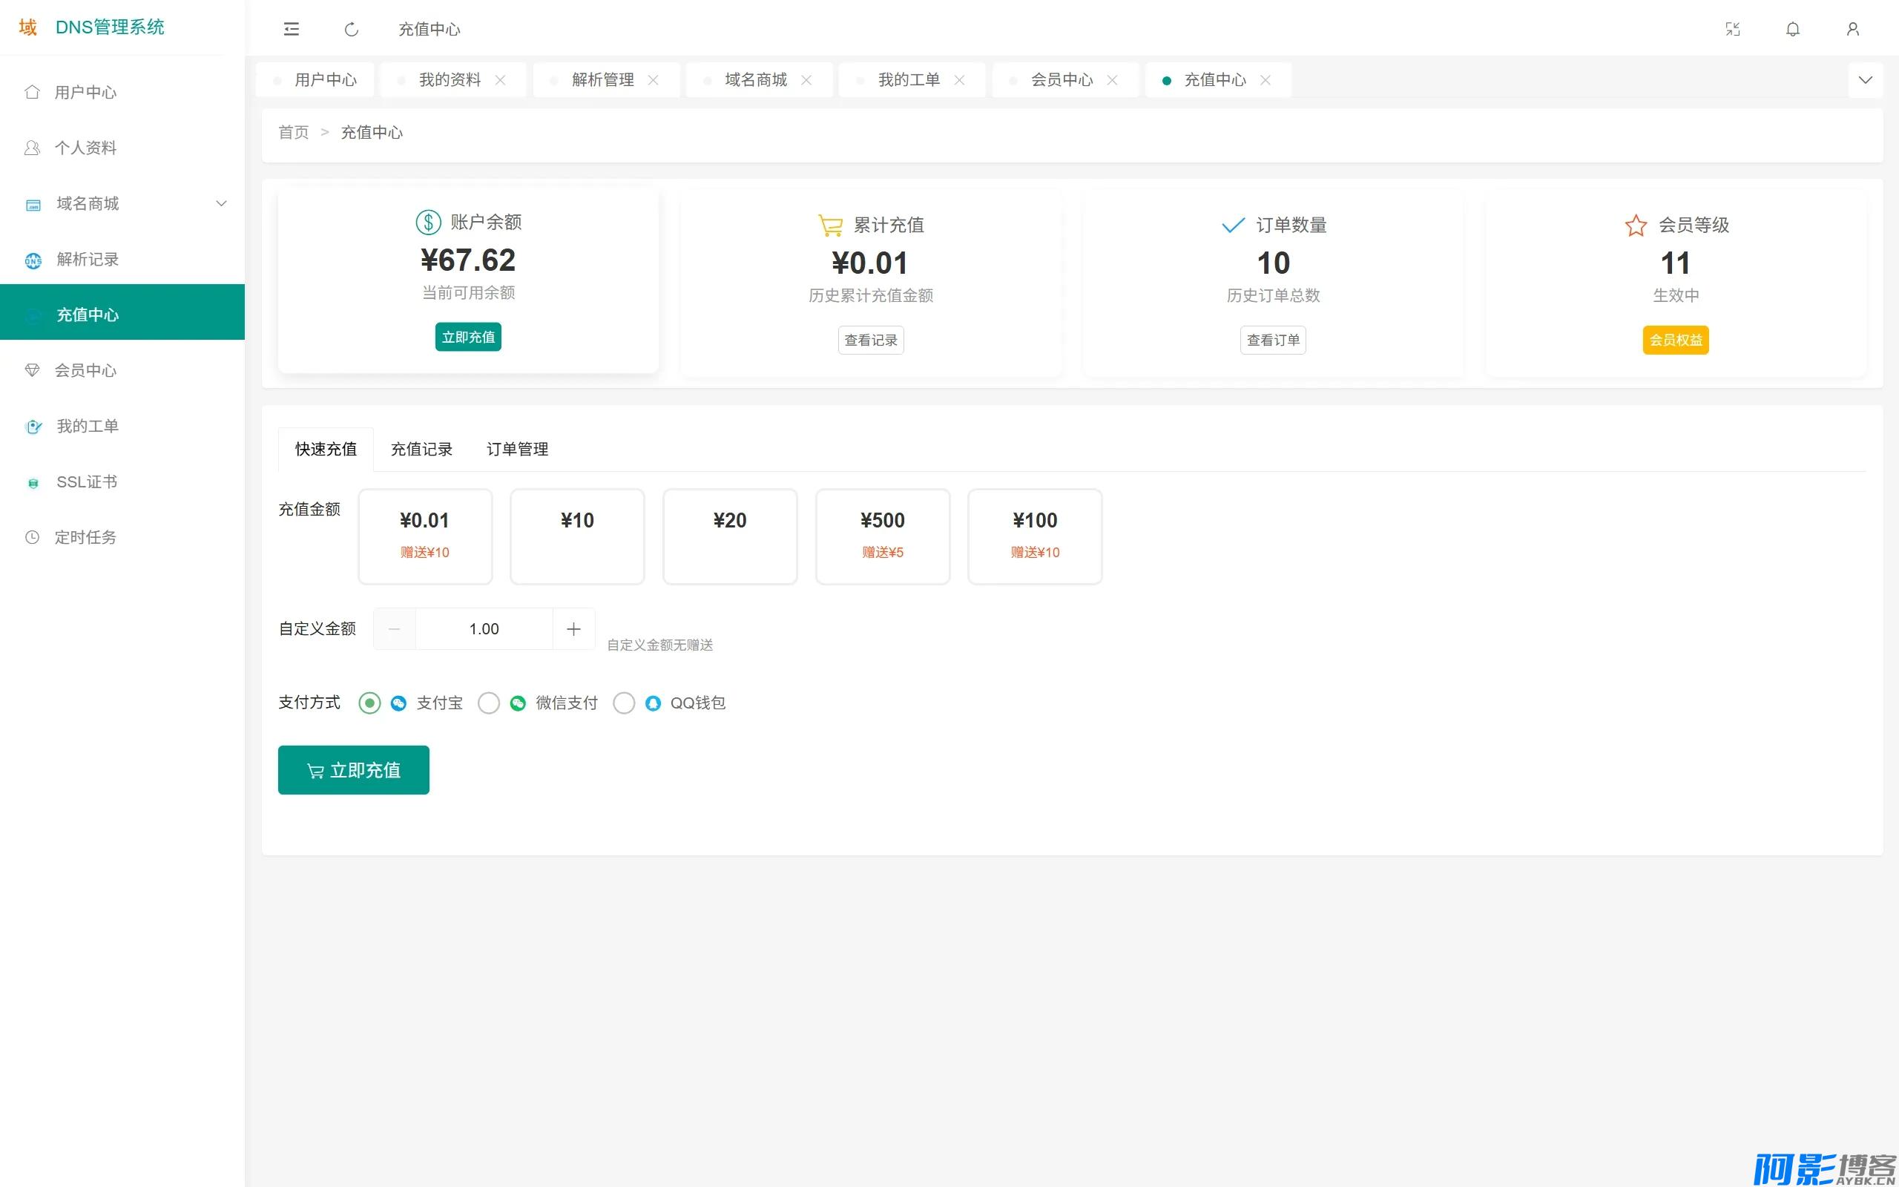
Task: Close the 会员中心 tab
Action: 1112,80
